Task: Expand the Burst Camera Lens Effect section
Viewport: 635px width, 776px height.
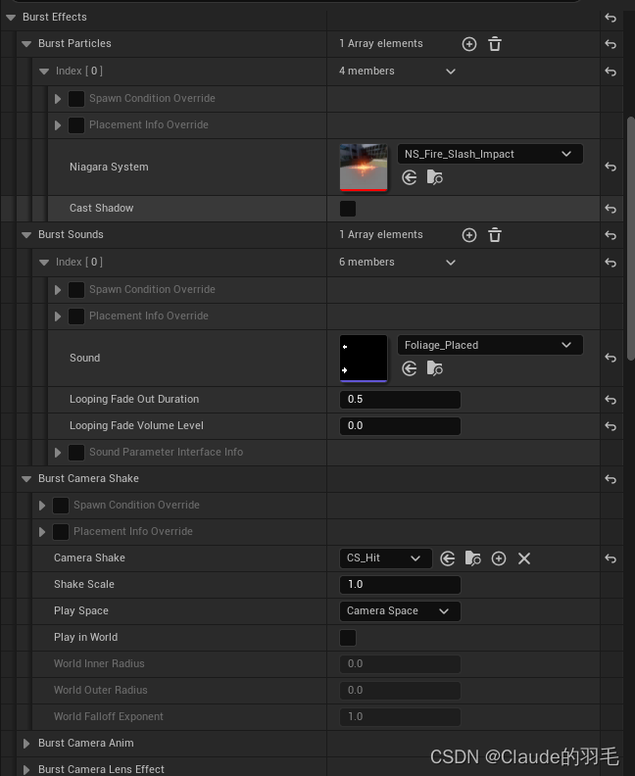Action: 26,769
